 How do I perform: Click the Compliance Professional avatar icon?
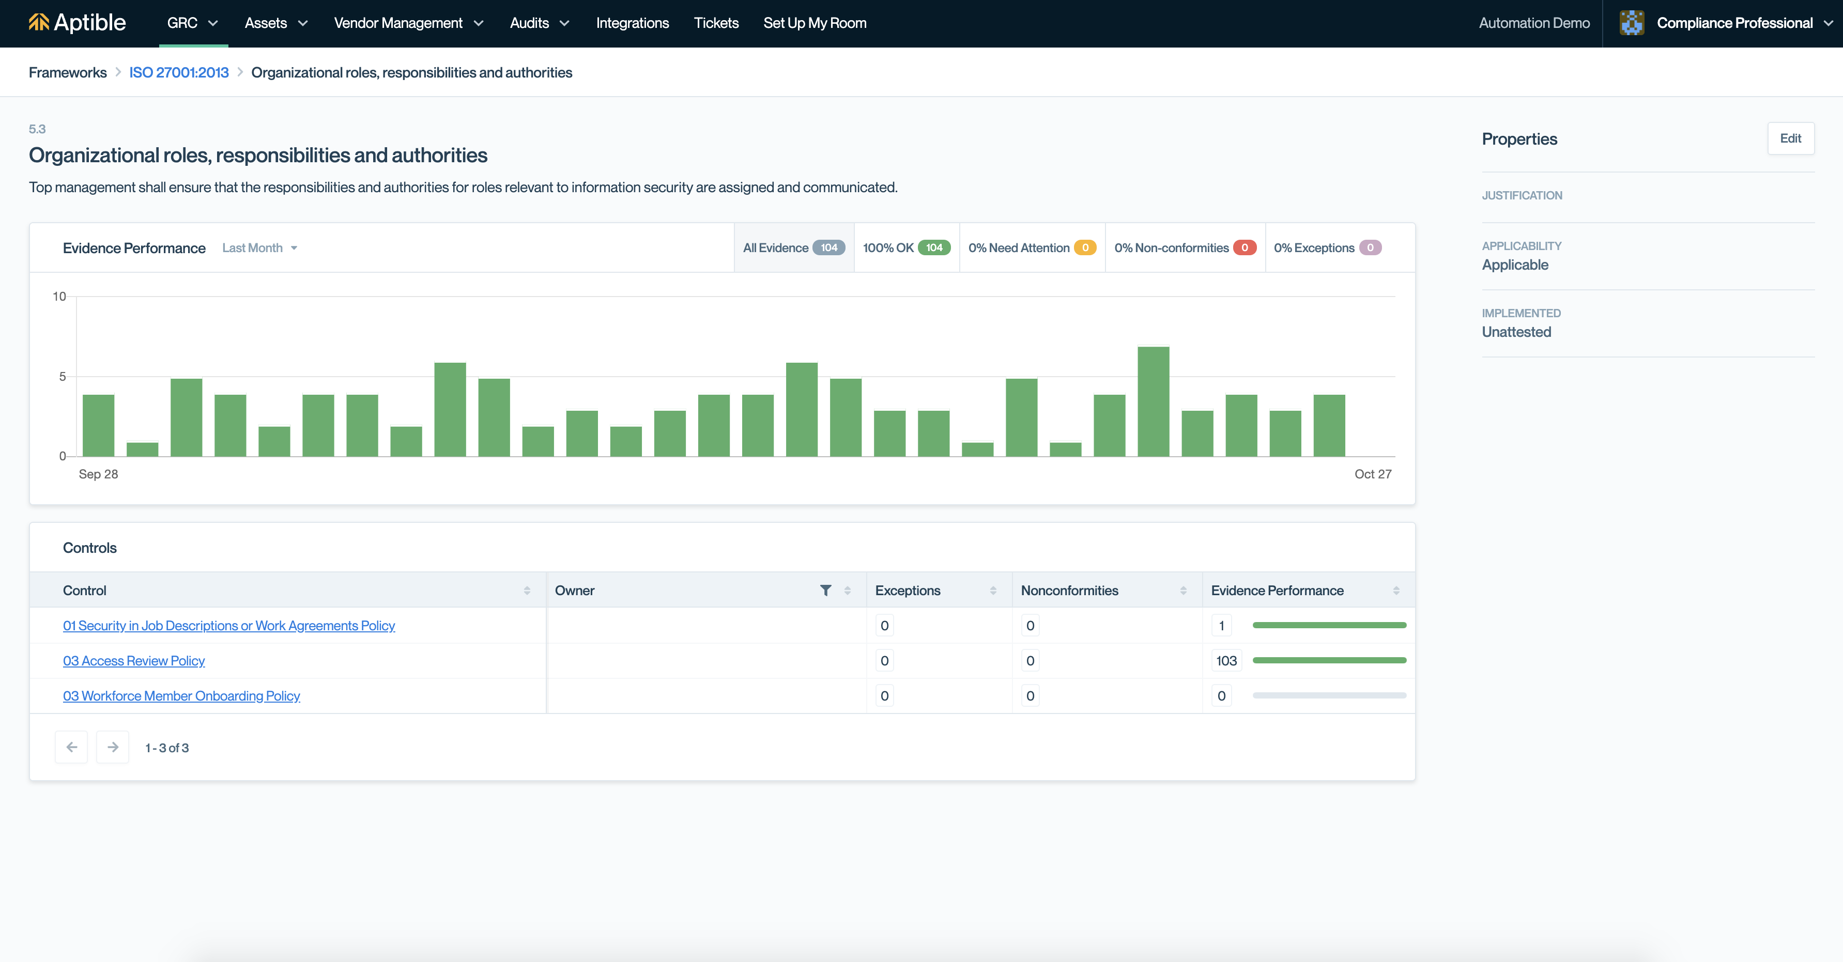point(1632,23)
